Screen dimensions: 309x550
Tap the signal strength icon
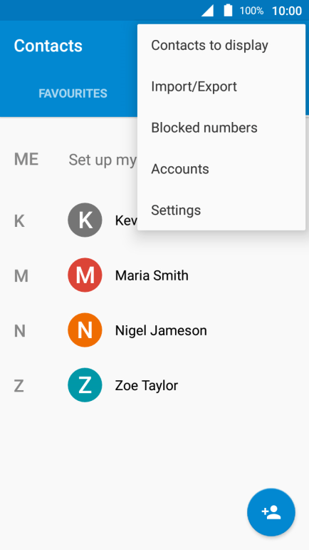click(207, 11)
